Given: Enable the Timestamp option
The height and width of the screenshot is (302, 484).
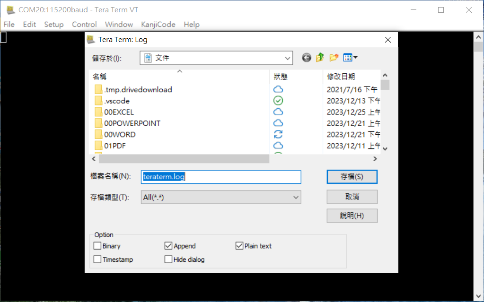Looking at the screenshot, I should point(97,259).
